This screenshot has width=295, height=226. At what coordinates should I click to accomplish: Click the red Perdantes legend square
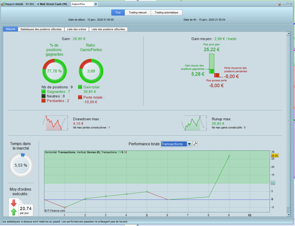44,101
